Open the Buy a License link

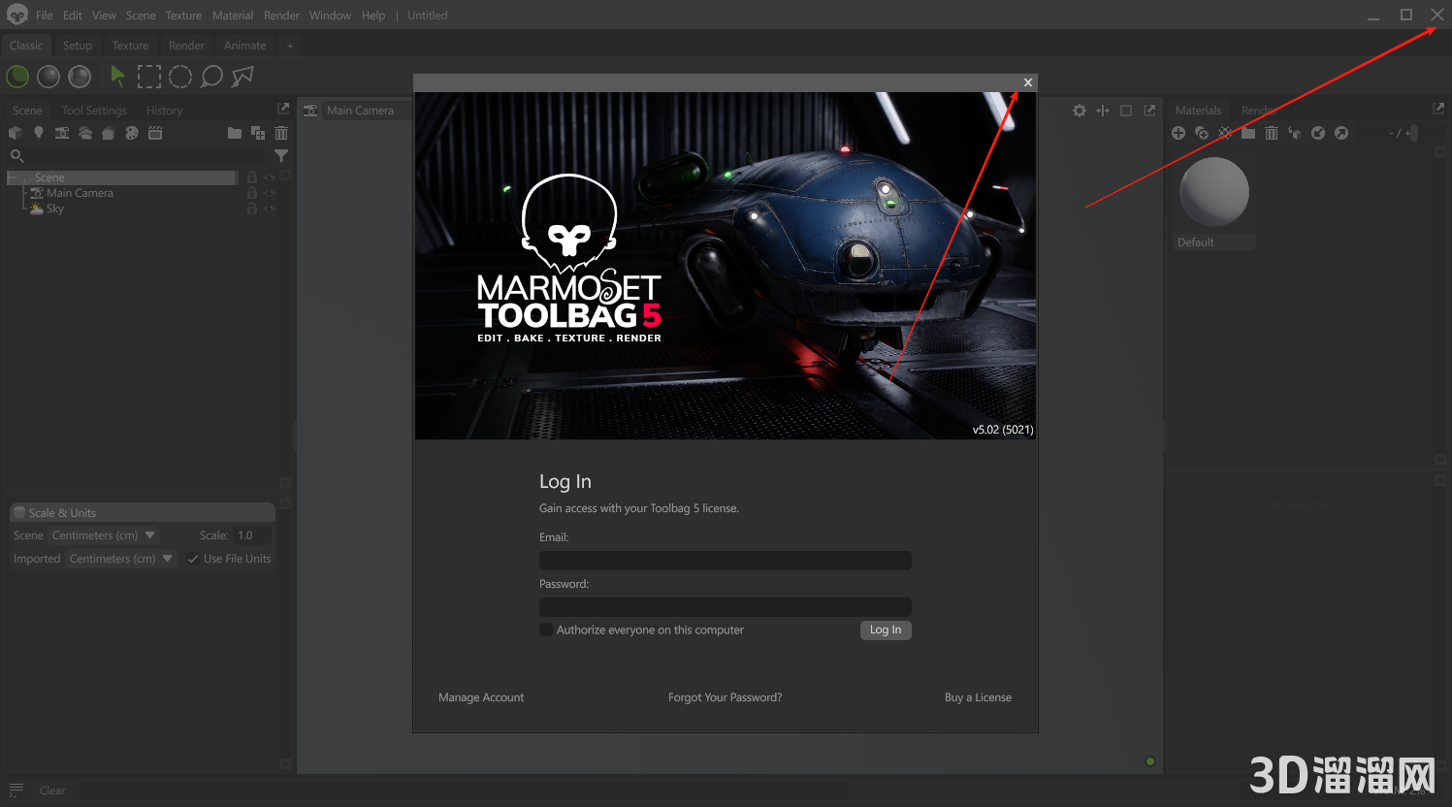coord(978,697)
